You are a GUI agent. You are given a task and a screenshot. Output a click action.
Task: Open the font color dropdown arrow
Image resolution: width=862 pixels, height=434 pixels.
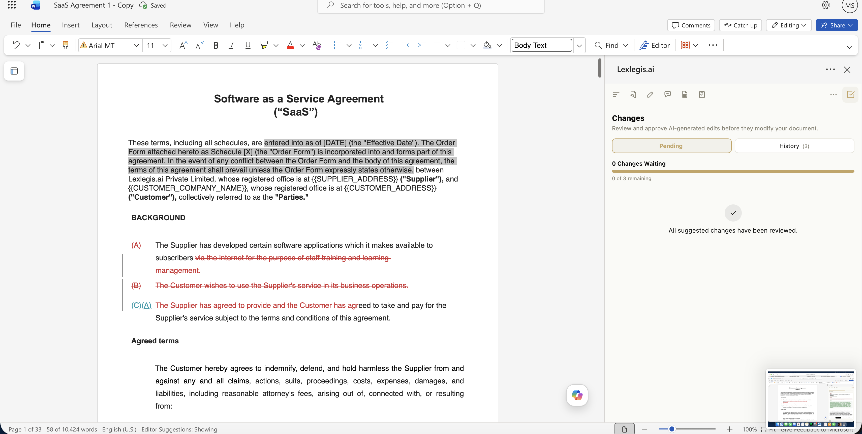(x=302, y=45)
